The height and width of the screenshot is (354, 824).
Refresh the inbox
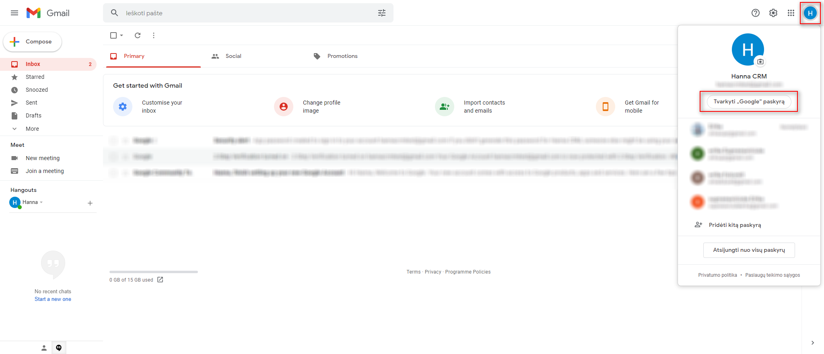(x=138, y=35)
